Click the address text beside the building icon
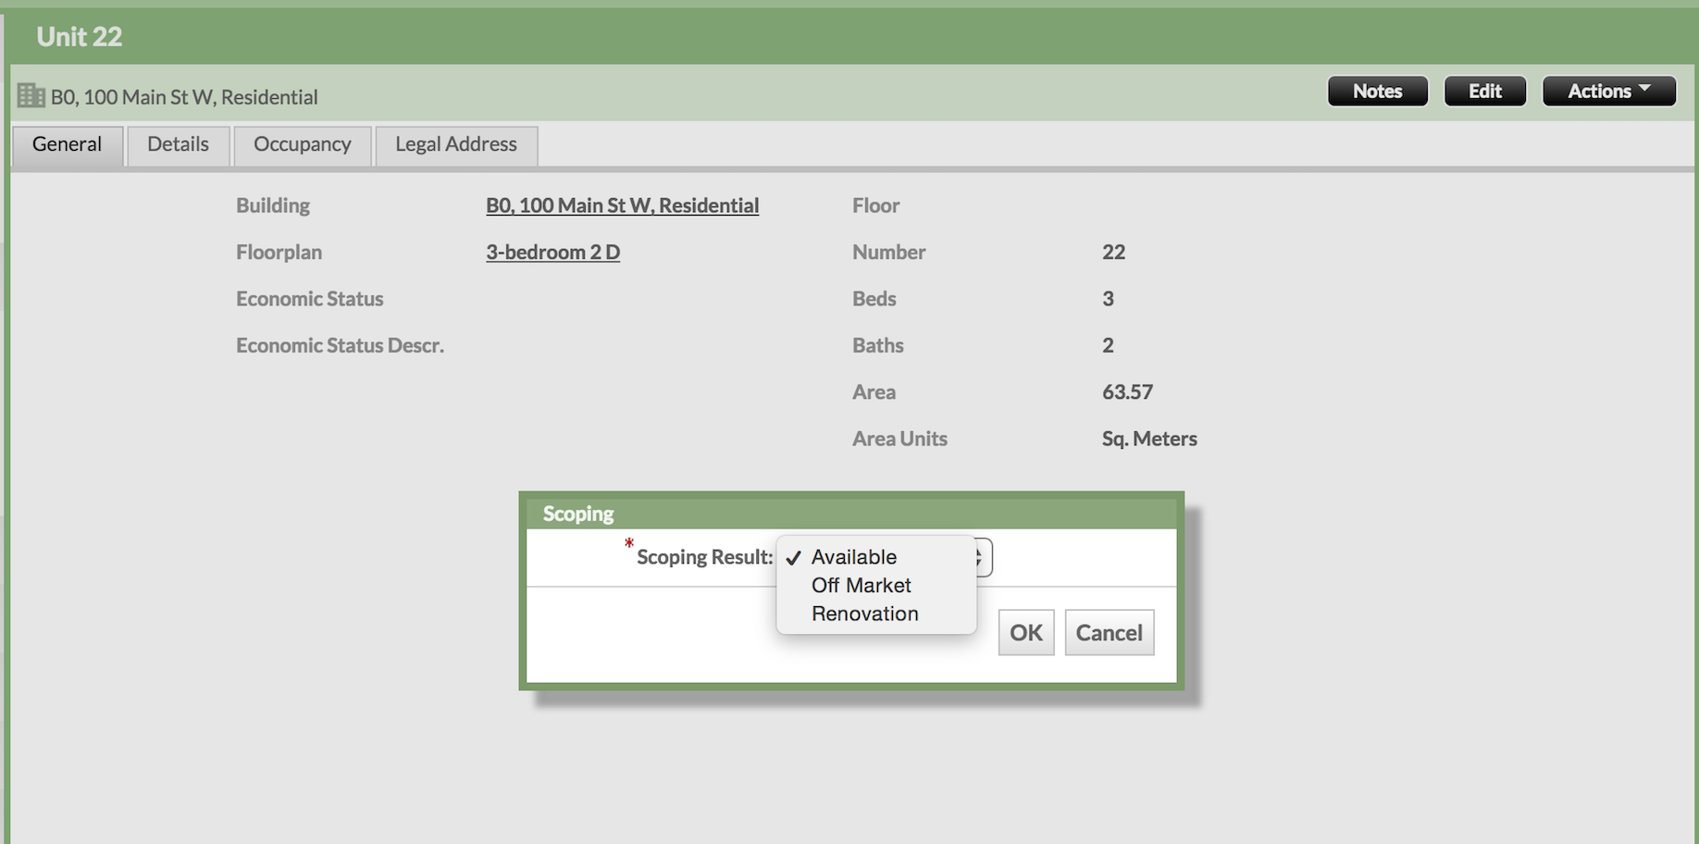Screen dimensions: 1699x844 click(184, 97)
